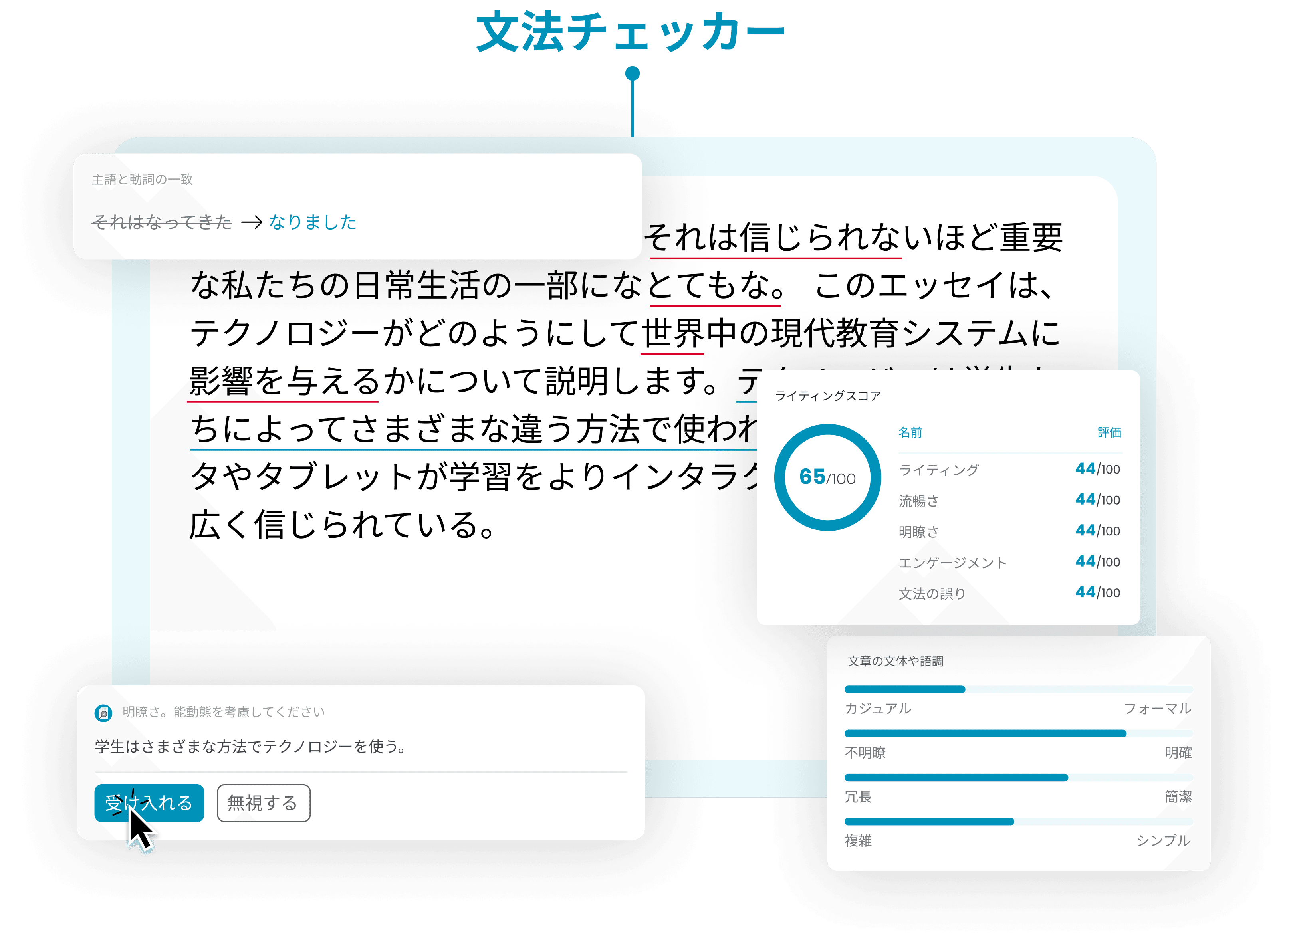Click the 主語と動詞の一致 heading
1289x949 pixels.
[x=143, y=179]
